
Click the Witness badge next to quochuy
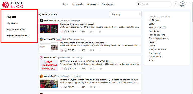click(x=59, y=39)
